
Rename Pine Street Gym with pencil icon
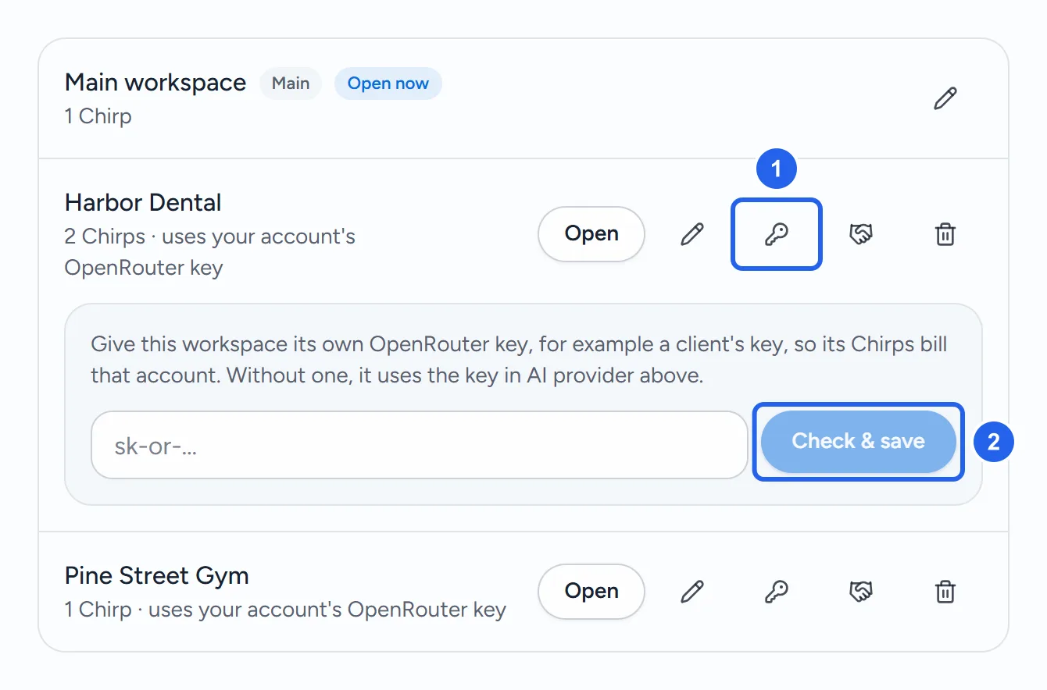(x=692, y=592)
